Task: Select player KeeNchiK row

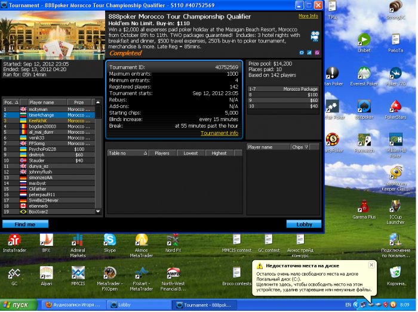Action: 49,121
